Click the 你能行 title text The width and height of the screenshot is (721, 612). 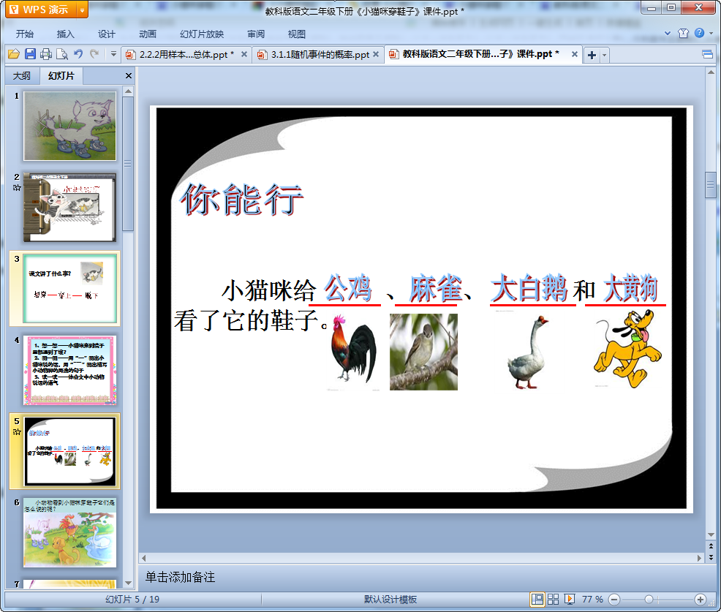click(242, 200)
